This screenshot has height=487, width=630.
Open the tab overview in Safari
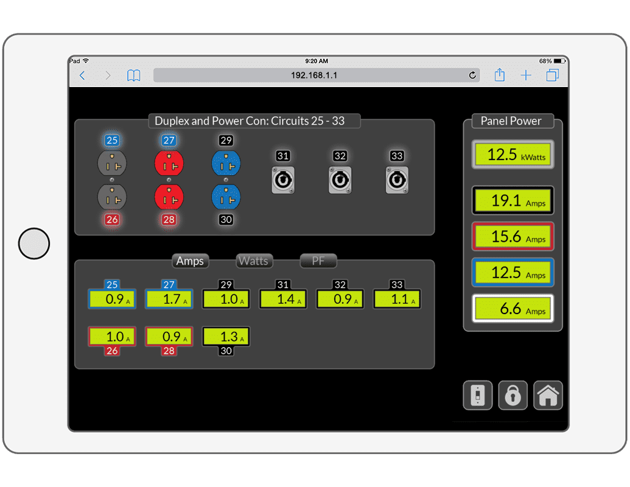click(x=552, y=75)
